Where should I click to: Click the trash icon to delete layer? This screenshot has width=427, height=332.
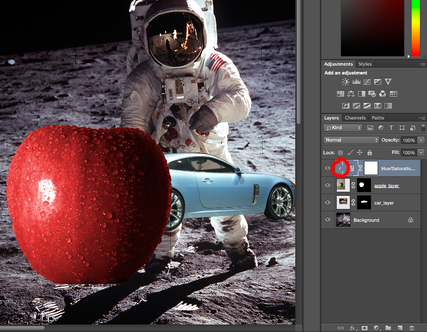pos(412,328)
